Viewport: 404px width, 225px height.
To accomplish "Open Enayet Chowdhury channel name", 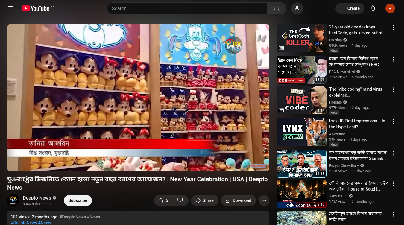I will [x=344, y=166].
